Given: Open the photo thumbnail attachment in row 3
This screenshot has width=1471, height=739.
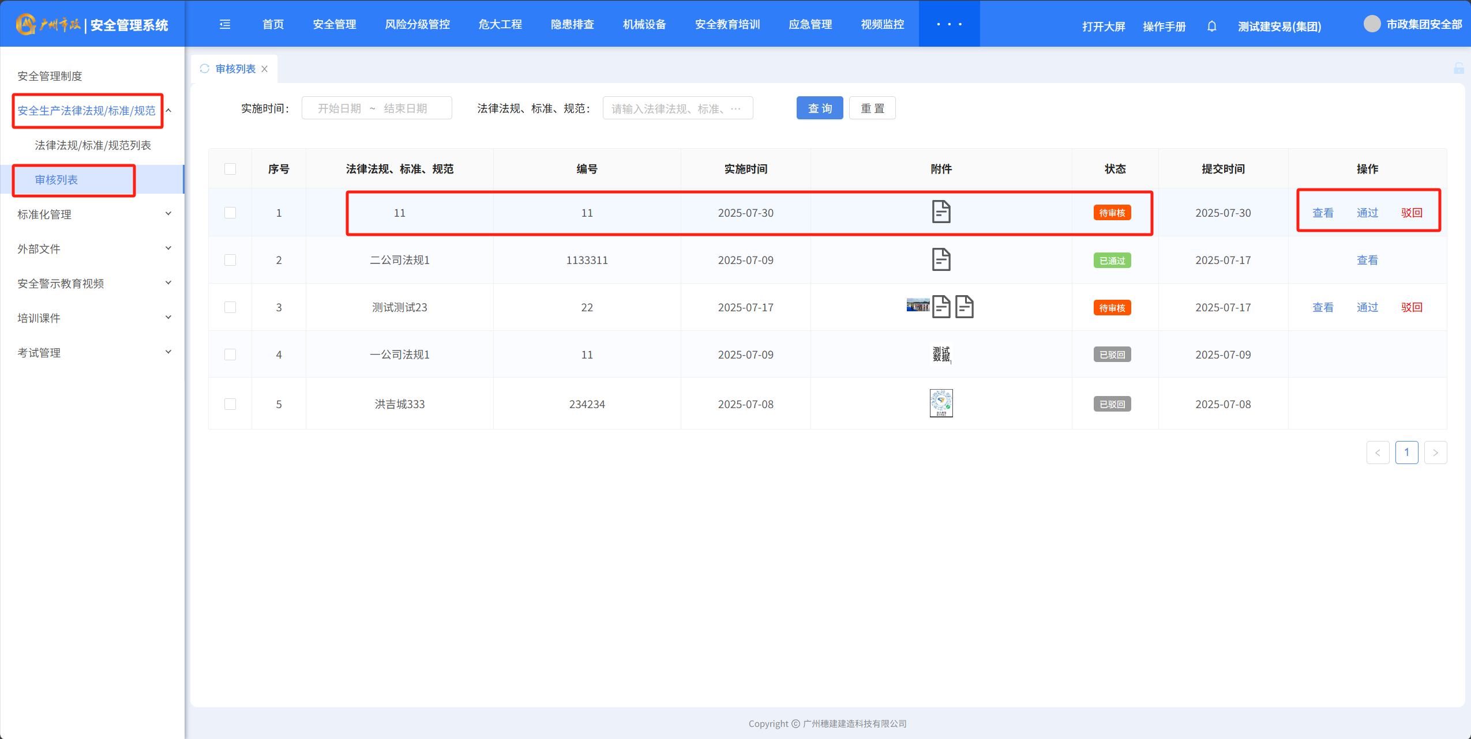Looking at the screenshot, I should (917, 305).
